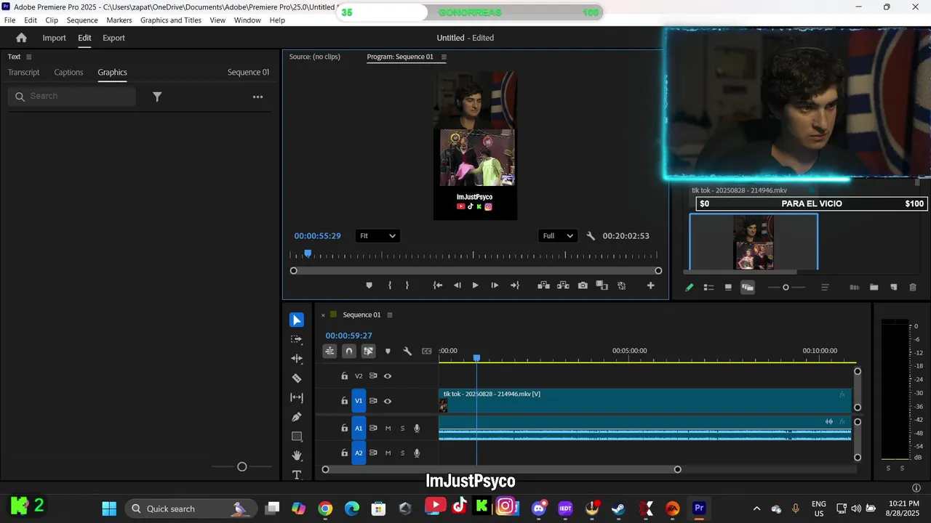Lock the V2 track
The image size is (931, 523).
click(x=345, y=376)
